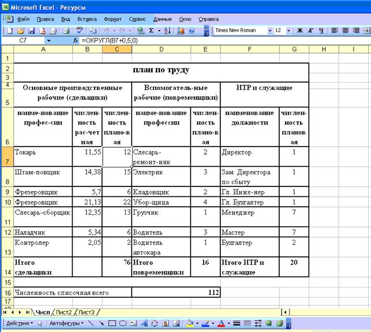This screenshot has width=371, height=332.
Task: Apply Shadow Style from the drawing toolbar
Action: click(268, 323)
